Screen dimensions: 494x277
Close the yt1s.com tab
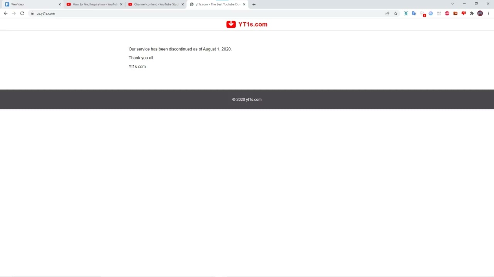244,5
